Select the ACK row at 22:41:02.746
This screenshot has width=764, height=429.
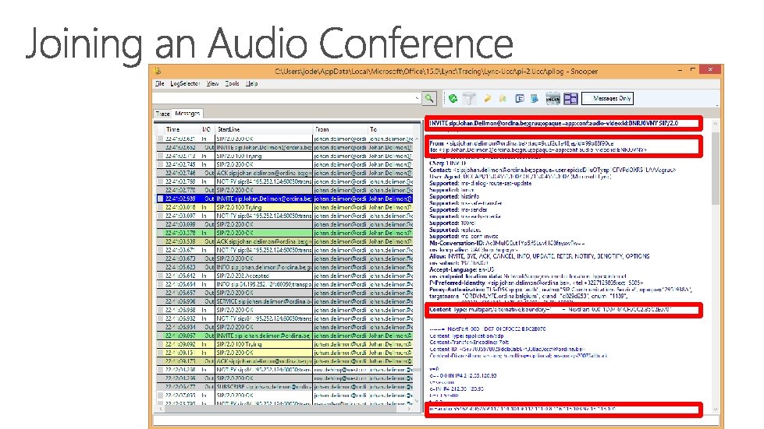pos(284,173)
